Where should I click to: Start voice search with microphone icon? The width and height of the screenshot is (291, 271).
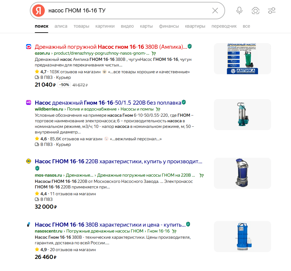(239, 11)
